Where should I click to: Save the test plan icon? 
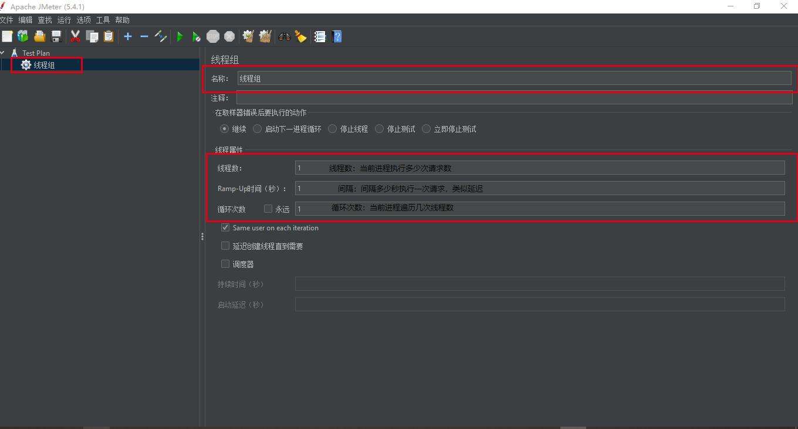tap(56, 36)
